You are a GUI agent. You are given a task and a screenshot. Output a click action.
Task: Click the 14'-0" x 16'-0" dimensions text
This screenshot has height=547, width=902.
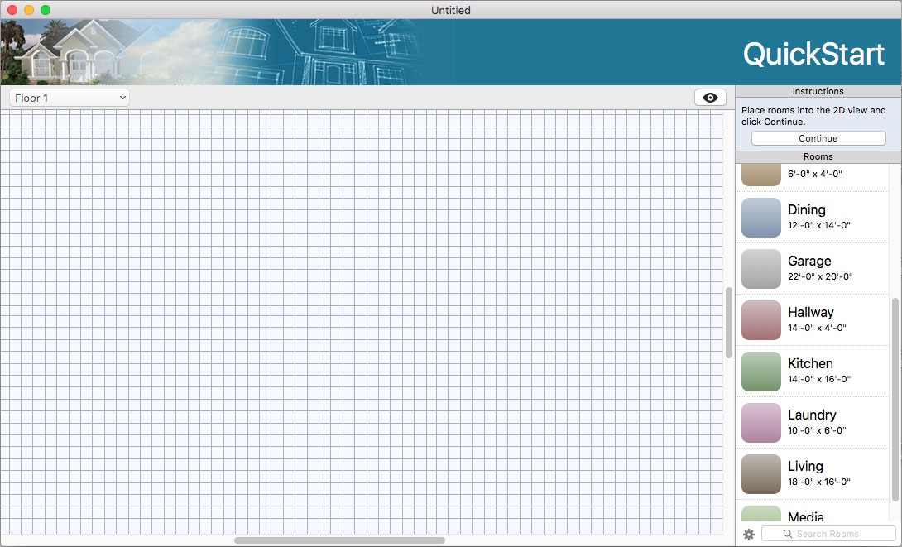pyautogui.click(x=819, y=379)
